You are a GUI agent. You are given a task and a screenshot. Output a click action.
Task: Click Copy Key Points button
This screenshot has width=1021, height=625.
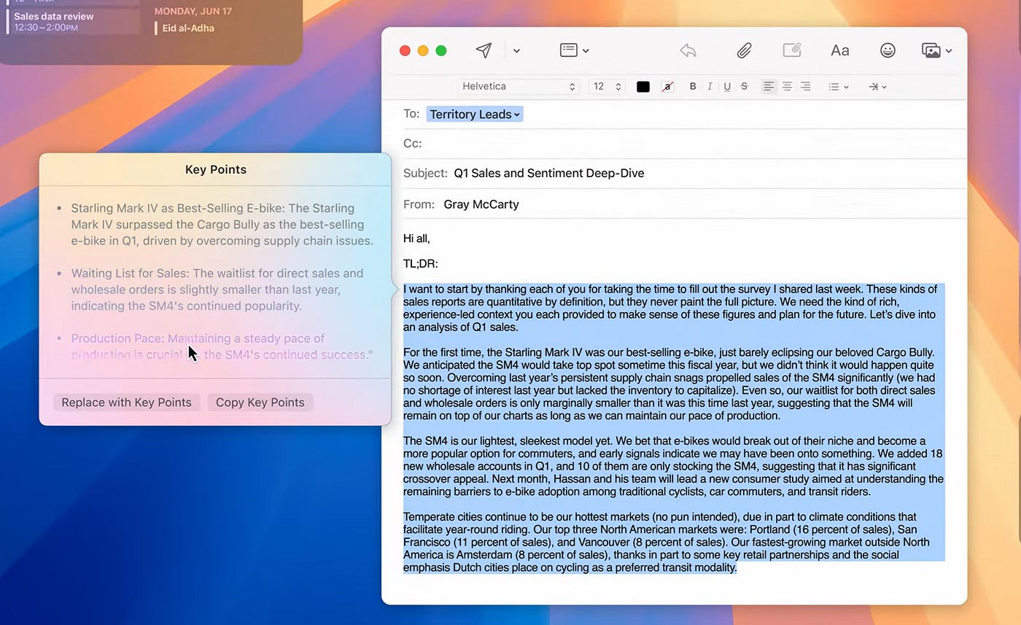260,403
